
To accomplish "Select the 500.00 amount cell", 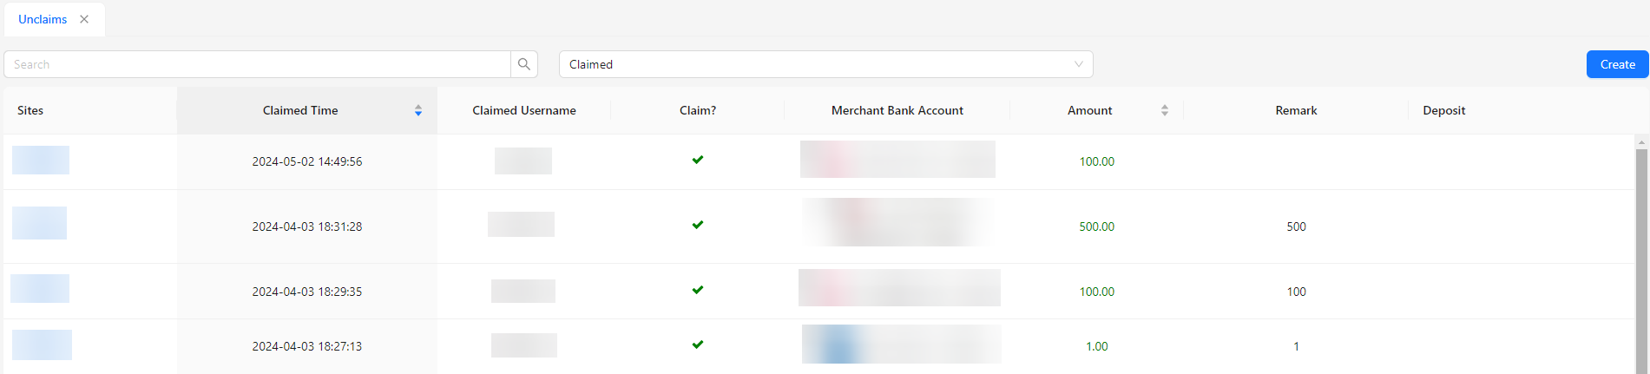I will tap(1096, 226).
